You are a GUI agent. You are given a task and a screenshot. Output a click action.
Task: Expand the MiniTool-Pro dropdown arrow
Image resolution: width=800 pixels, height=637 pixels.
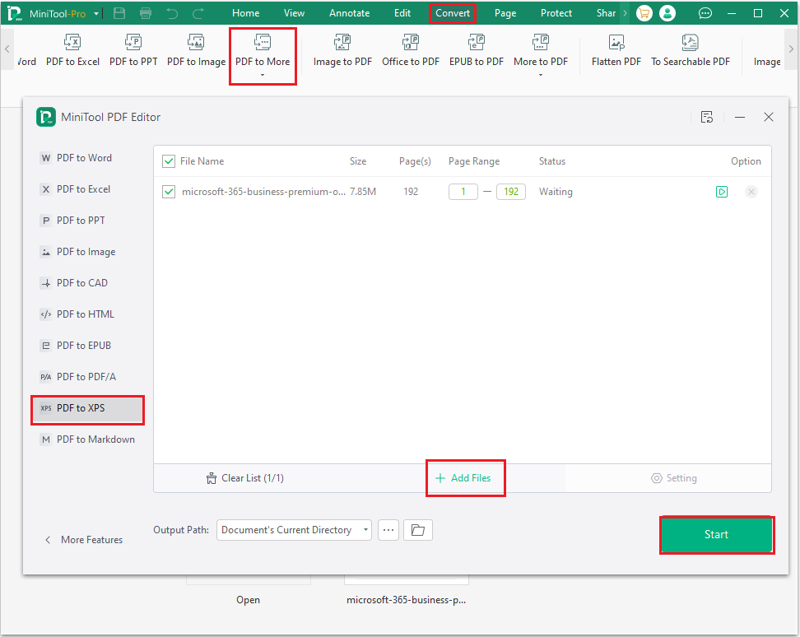coord(96,14)
